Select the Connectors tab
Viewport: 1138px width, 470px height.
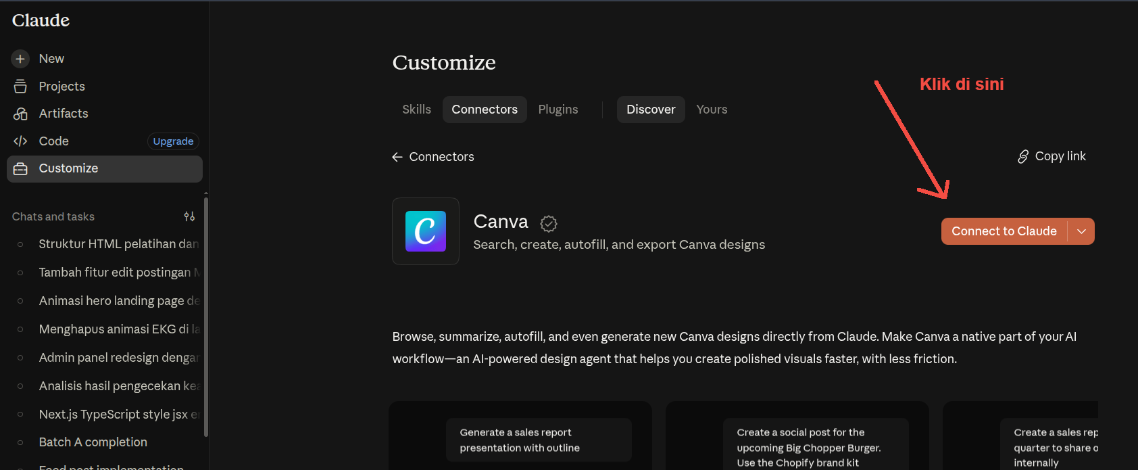(x=485, y=110)
